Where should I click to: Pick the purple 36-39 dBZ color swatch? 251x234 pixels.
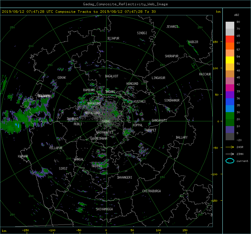(230, 95)
